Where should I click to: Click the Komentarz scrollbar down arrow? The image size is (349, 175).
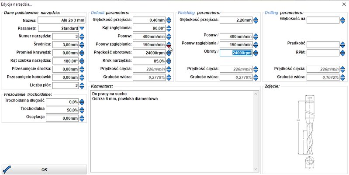[256, 169]
